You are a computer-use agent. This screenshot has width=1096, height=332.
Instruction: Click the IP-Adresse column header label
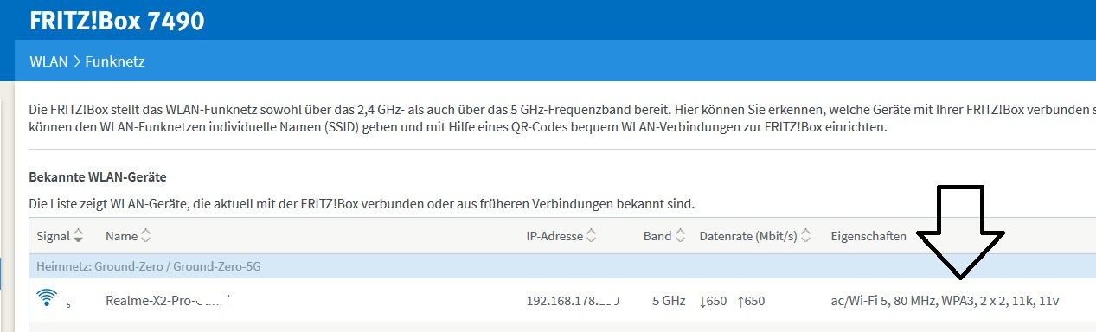click(554, 235)
